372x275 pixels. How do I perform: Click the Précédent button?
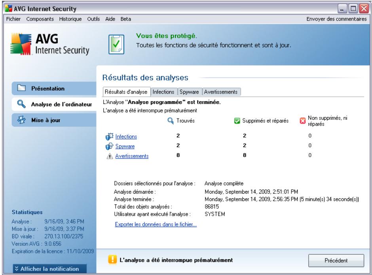(x=336, y=260)
